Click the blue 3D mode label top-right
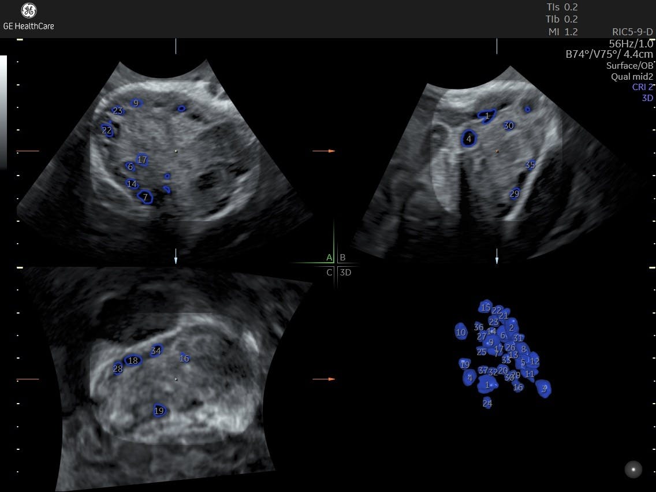The height and width of the screenshot is (492, 656). click(x=647, y=98)
